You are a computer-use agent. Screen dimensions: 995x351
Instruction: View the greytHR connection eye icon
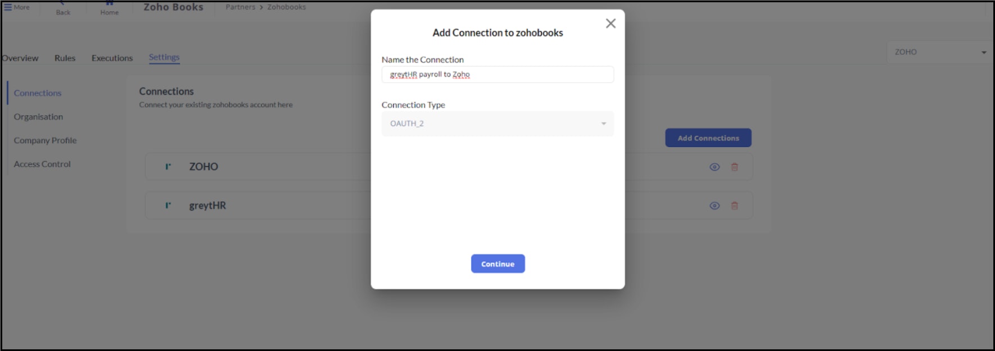[x=714, y=206]
